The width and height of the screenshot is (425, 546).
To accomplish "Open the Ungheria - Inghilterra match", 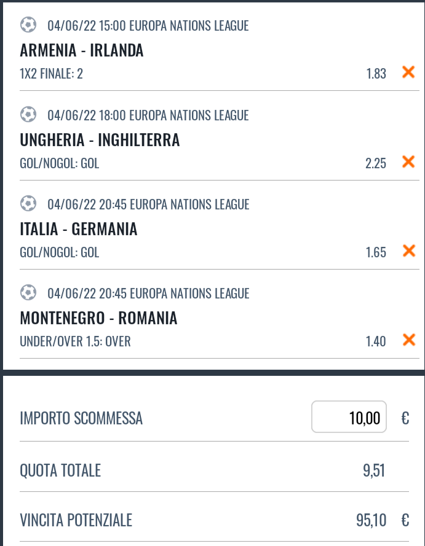I will click(100, 140).
